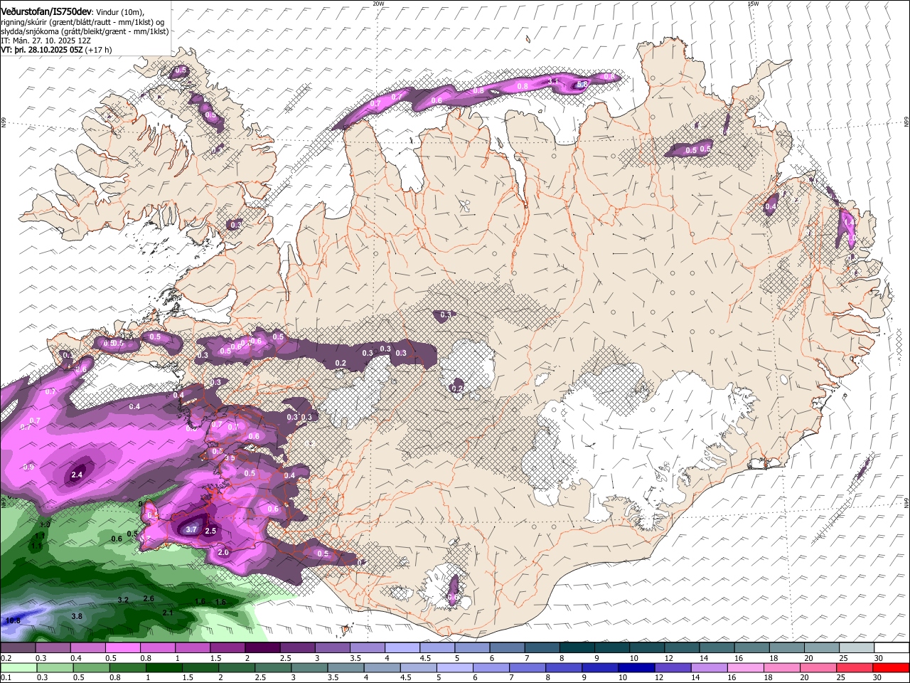The image size is (910, 683).
Task: Click the 3.2 rainfall value in the green area
Action: click(x=122, y=600)
